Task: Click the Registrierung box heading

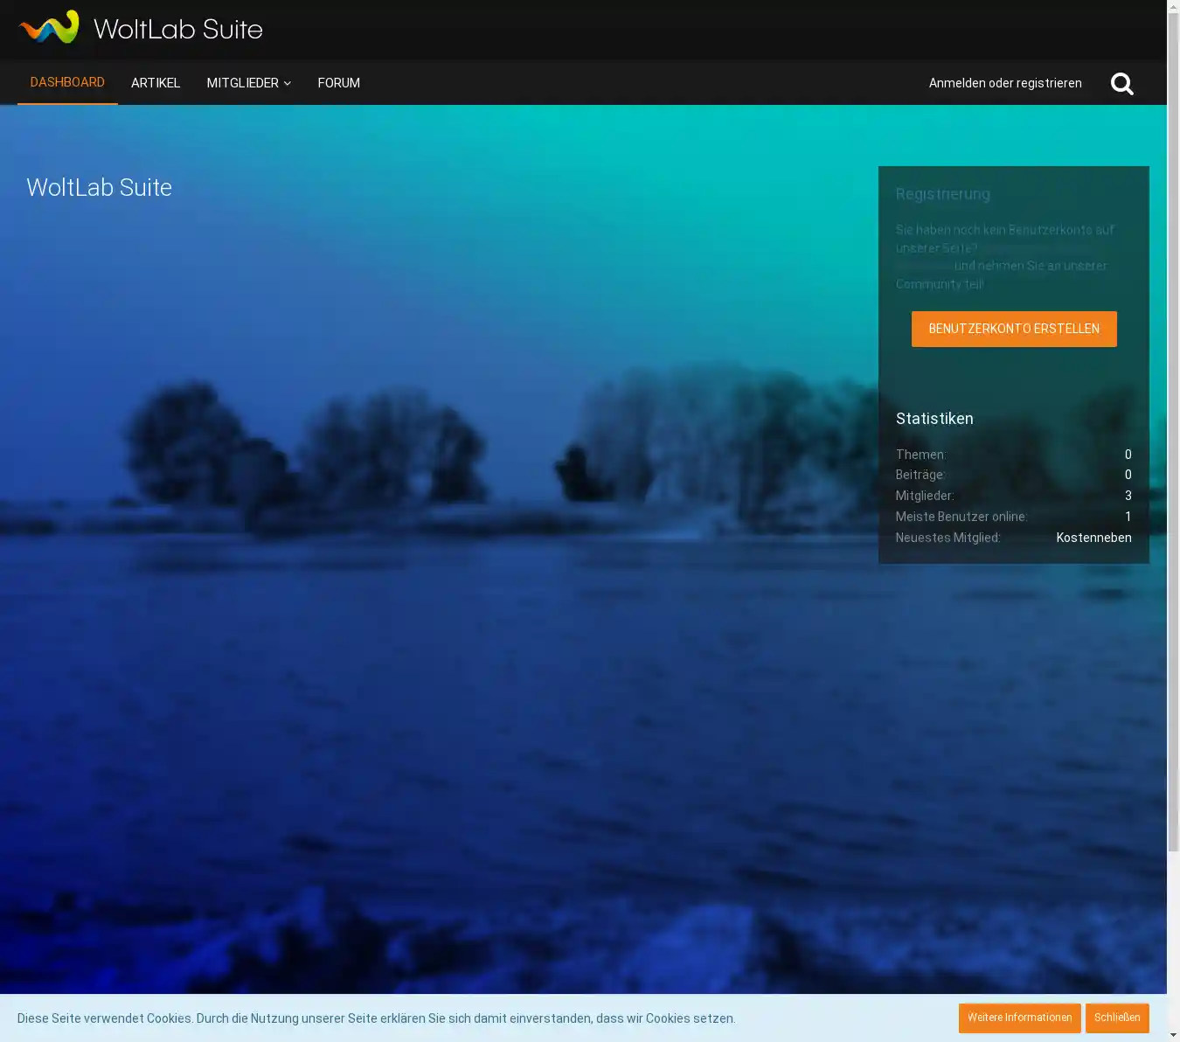Action: pos(942,194)
